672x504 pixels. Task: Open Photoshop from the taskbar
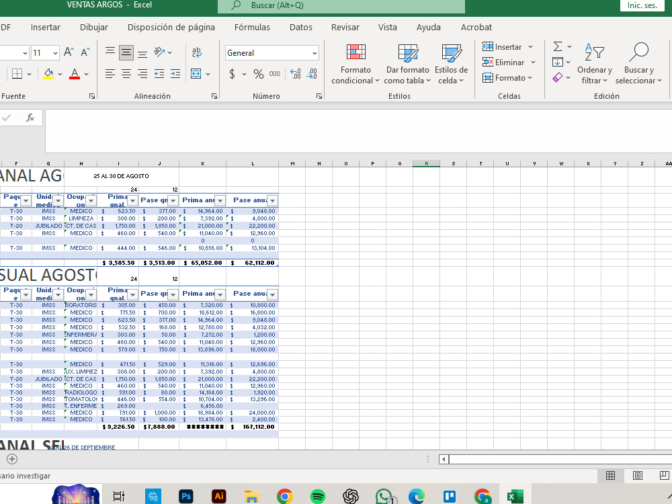pyautogui.click(x=186, y=497)
